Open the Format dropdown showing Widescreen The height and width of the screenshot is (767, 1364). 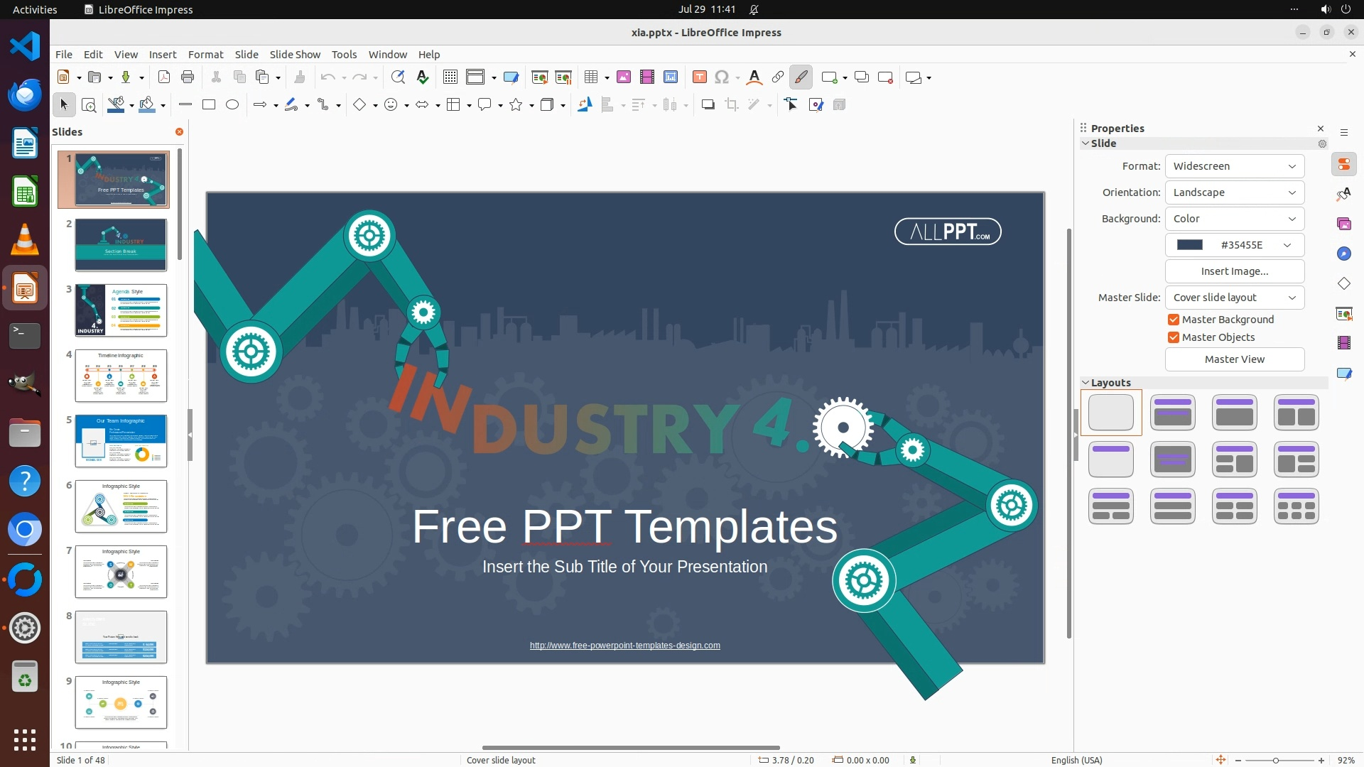pos(1234,166)
